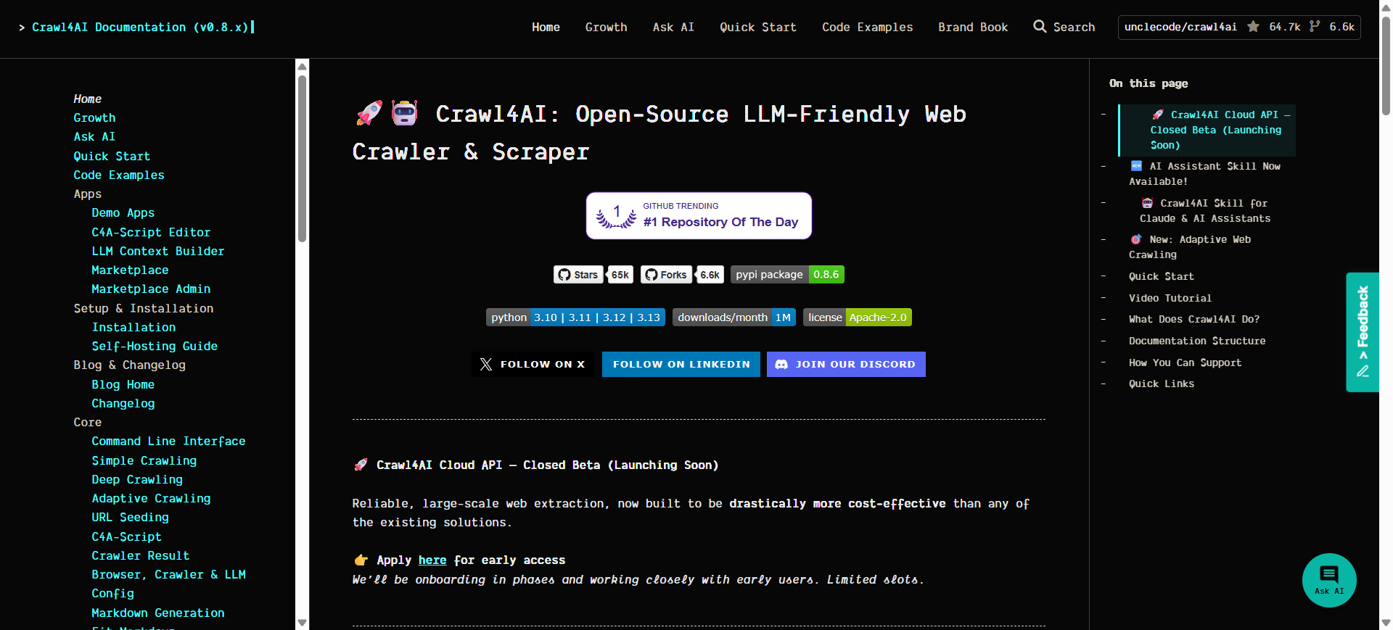Click the GitHub Trending #1 badge
The width and height of the screenshot is (1393, 630).
698,215
